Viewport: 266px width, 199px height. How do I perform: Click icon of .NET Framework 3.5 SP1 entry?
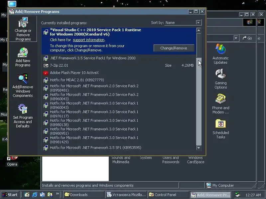[x=46, y=58]
